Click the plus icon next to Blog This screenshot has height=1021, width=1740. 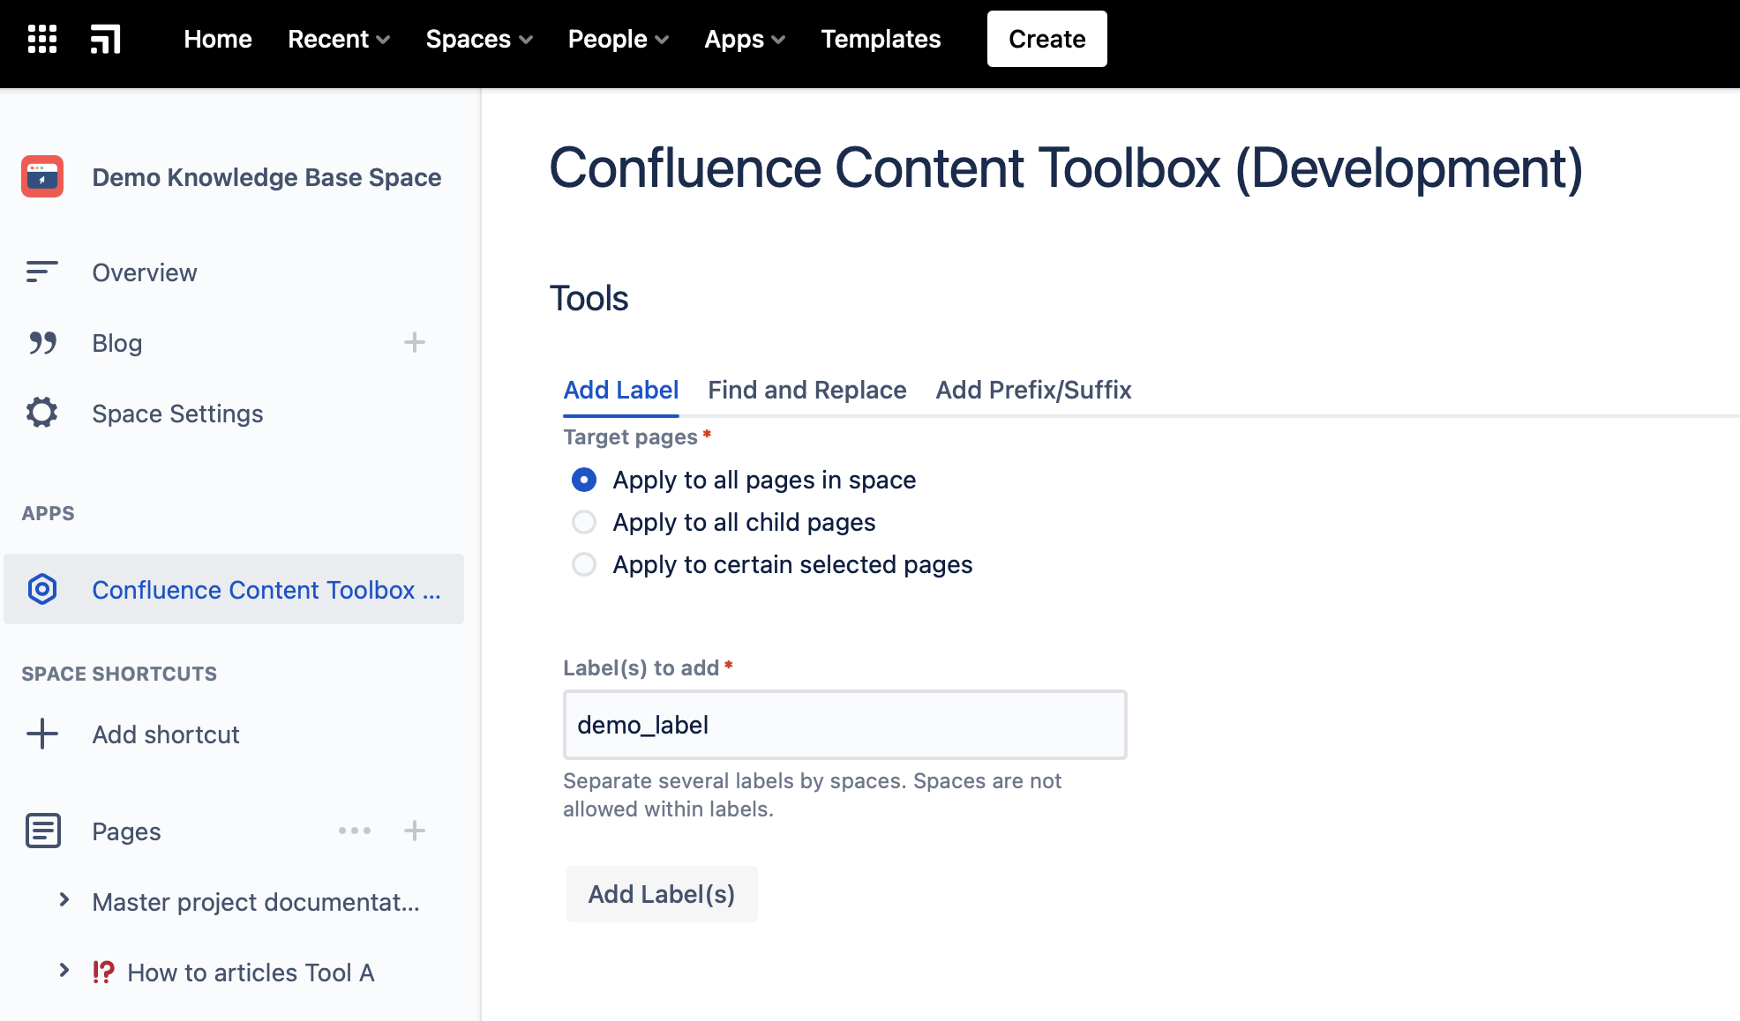pos(414,342)
